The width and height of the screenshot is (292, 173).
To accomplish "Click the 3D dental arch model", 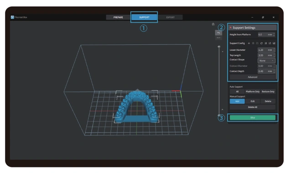I will (137, 106).
